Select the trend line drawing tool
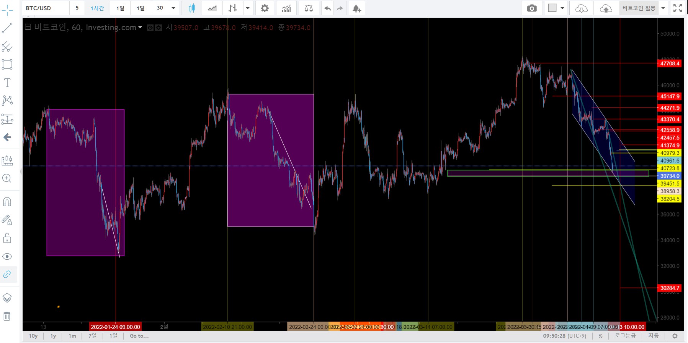This screenshot has width=688, height=343. [x=7, y=28]
